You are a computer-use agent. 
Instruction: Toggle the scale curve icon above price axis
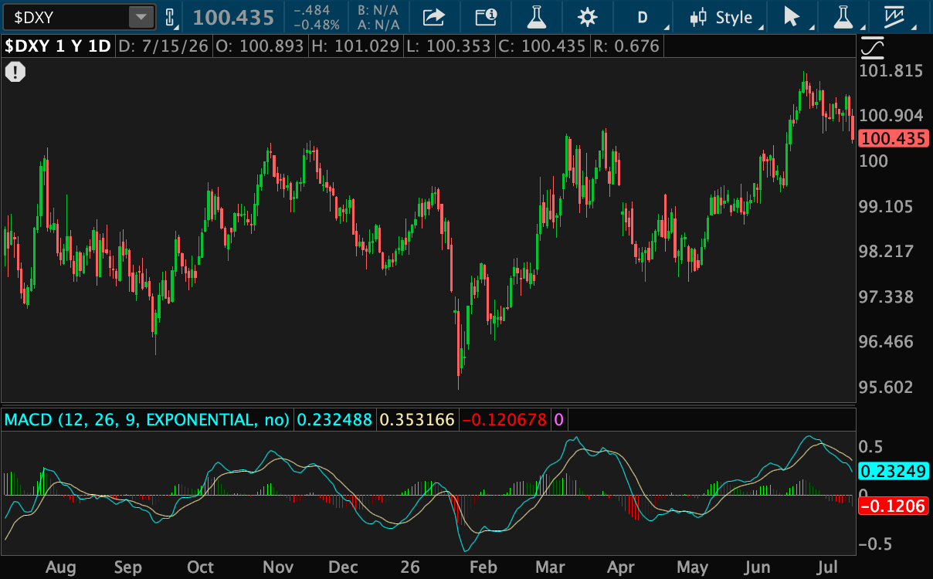pos(873,48)
